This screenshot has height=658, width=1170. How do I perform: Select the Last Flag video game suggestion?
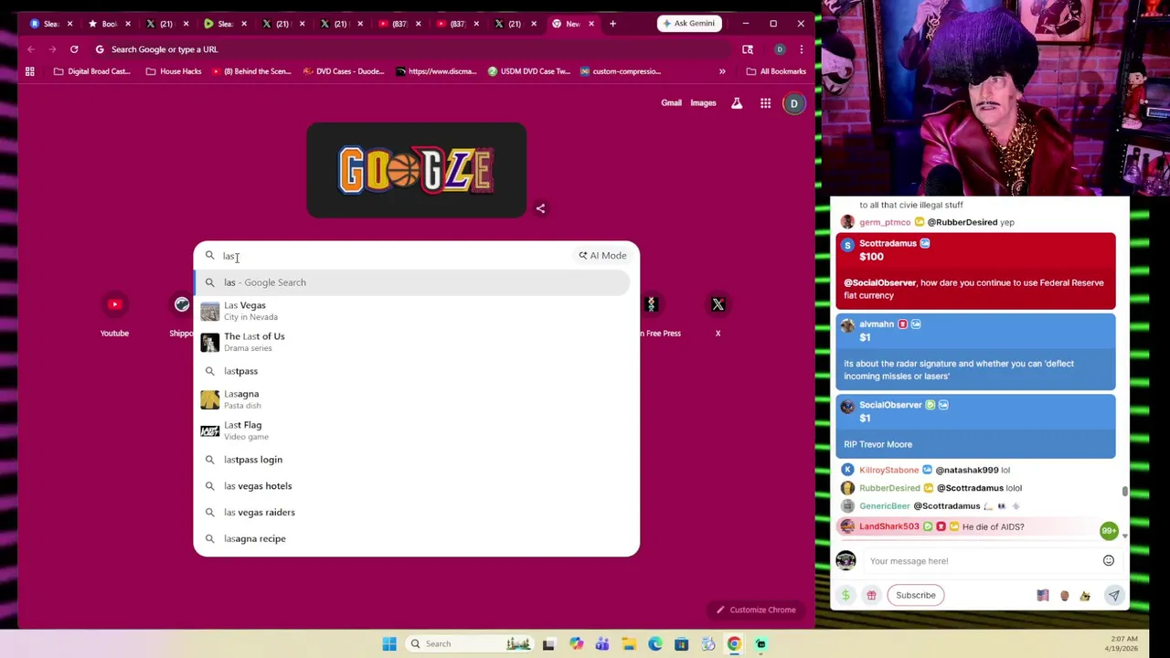click(x=412, y=430)
